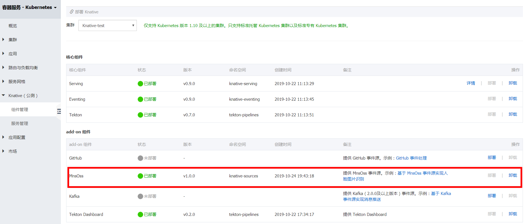Click the disabled 卸载 for GitHub
526x224 pixels.
pos(513,158)
